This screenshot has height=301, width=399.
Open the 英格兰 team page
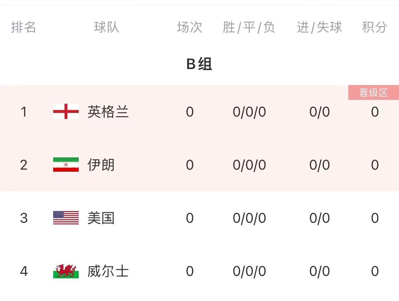[x=108, y=112]
